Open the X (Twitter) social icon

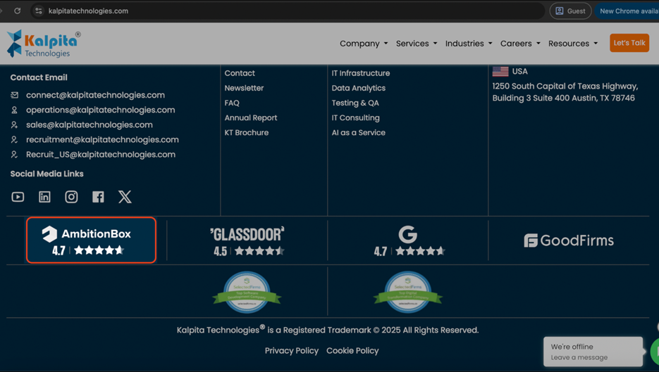tap(125, 197)
